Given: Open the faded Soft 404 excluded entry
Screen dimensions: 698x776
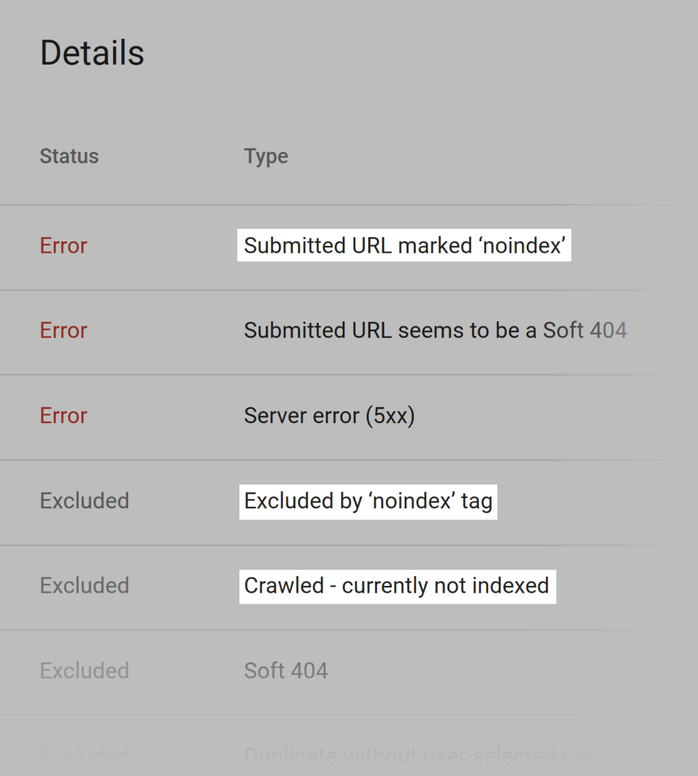Looking at the screenshot, I should click(x=286, y=671).
